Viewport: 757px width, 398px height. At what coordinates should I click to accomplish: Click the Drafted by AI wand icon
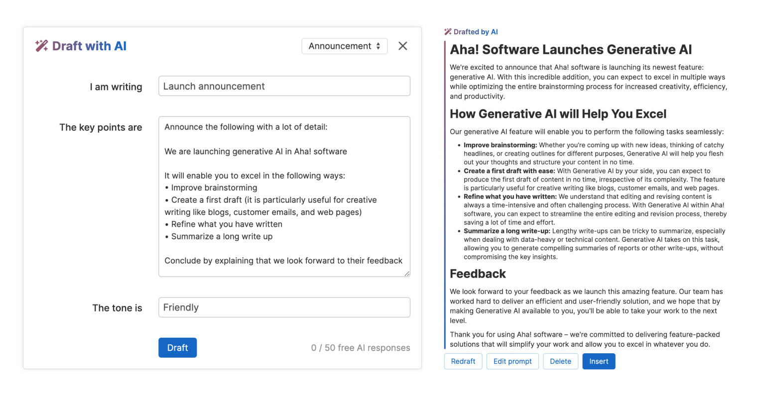coord(447,31)
